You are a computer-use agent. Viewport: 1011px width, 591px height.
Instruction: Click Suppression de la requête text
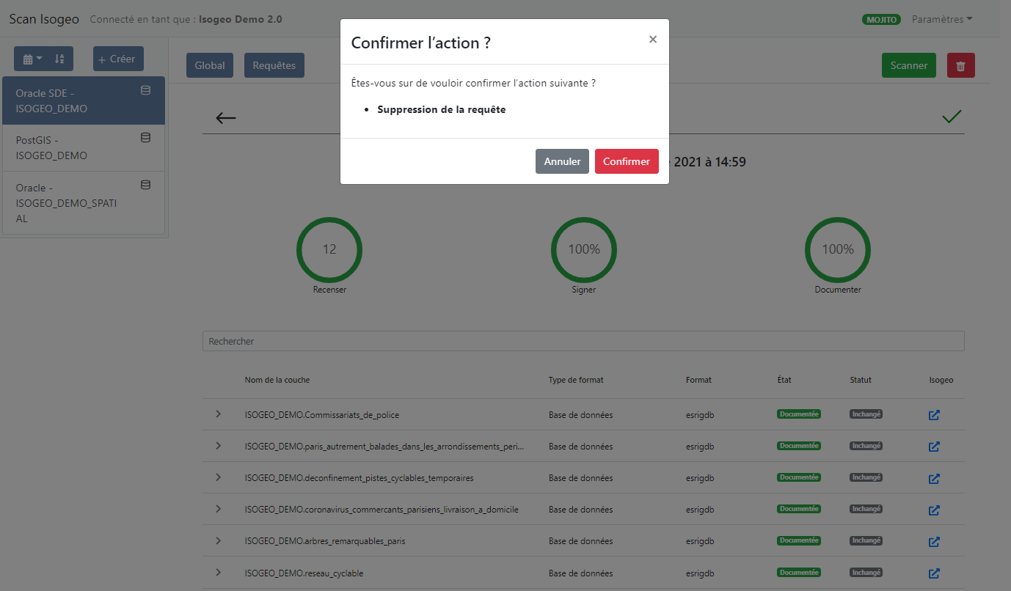click(442, 110)
